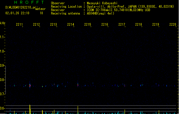Click the Observer label

(58, 3)
